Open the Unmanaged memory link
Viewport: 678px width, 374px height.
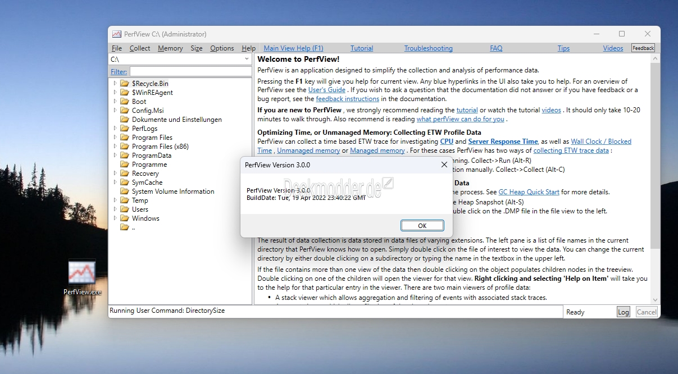tap(308, 150)
